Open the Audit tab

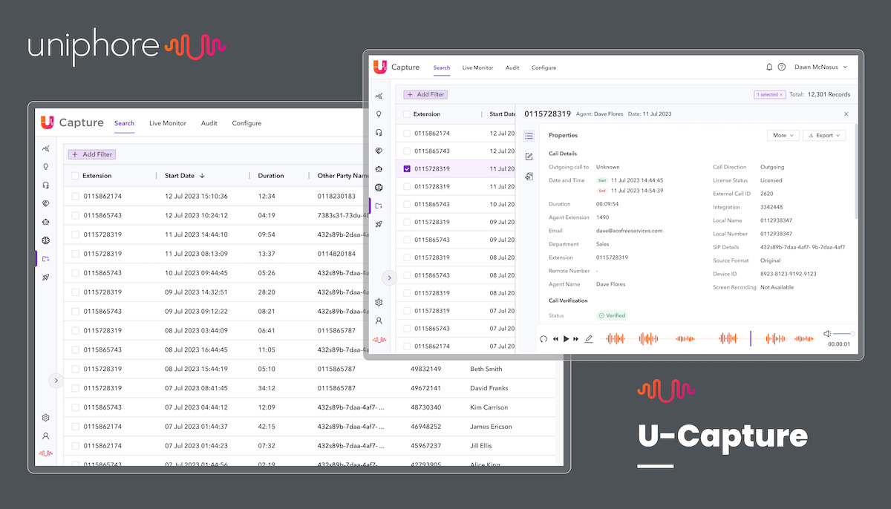(512, 68)
